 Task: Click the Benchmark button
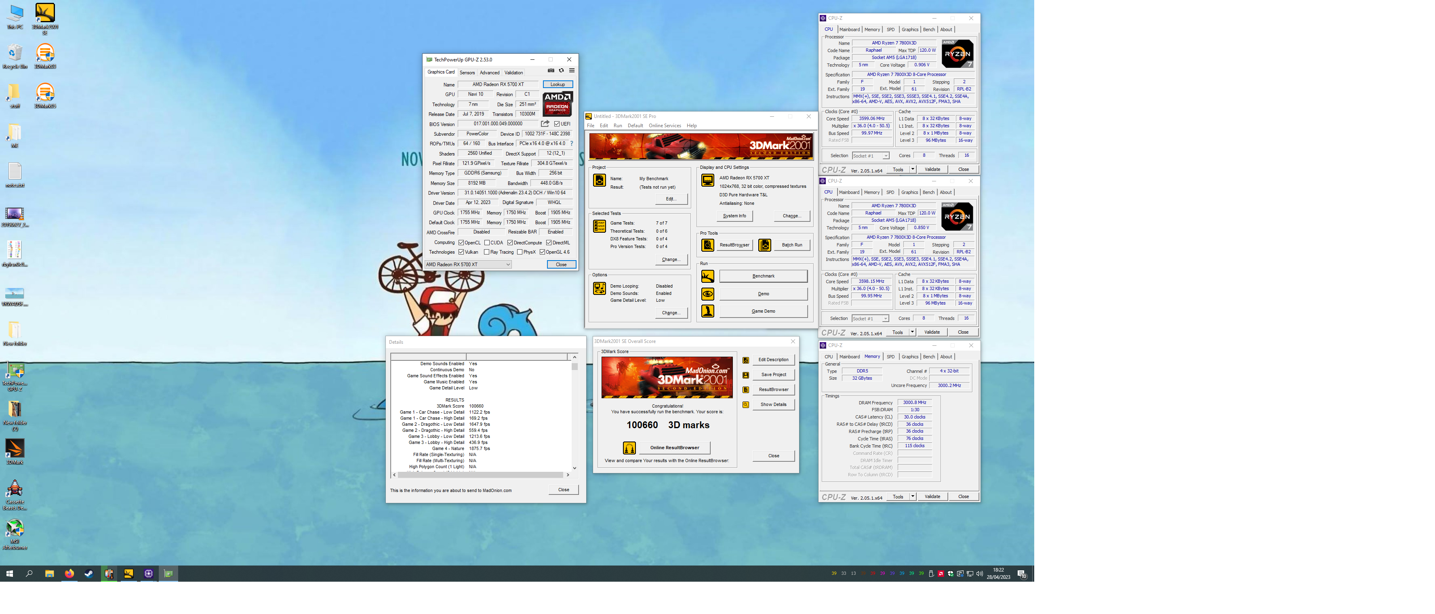pos(763,276)
